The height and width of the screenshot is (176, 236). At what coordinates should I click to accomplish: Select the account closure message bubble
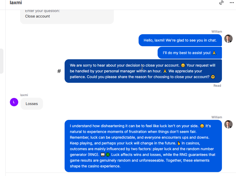click(143, 71)
